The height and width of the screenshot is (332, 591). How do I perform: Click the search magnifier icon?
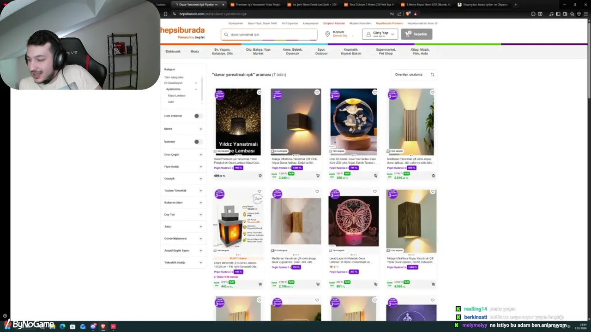click(x=226, y=35)
